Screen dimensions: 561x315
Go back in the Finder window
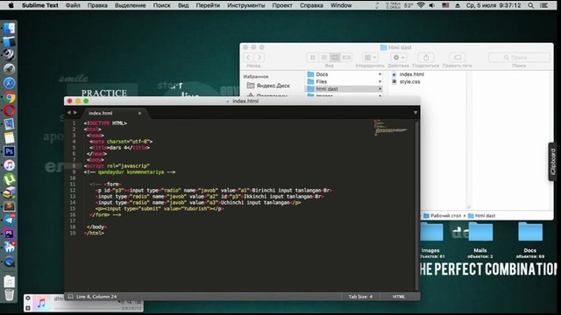coord(248,57)
